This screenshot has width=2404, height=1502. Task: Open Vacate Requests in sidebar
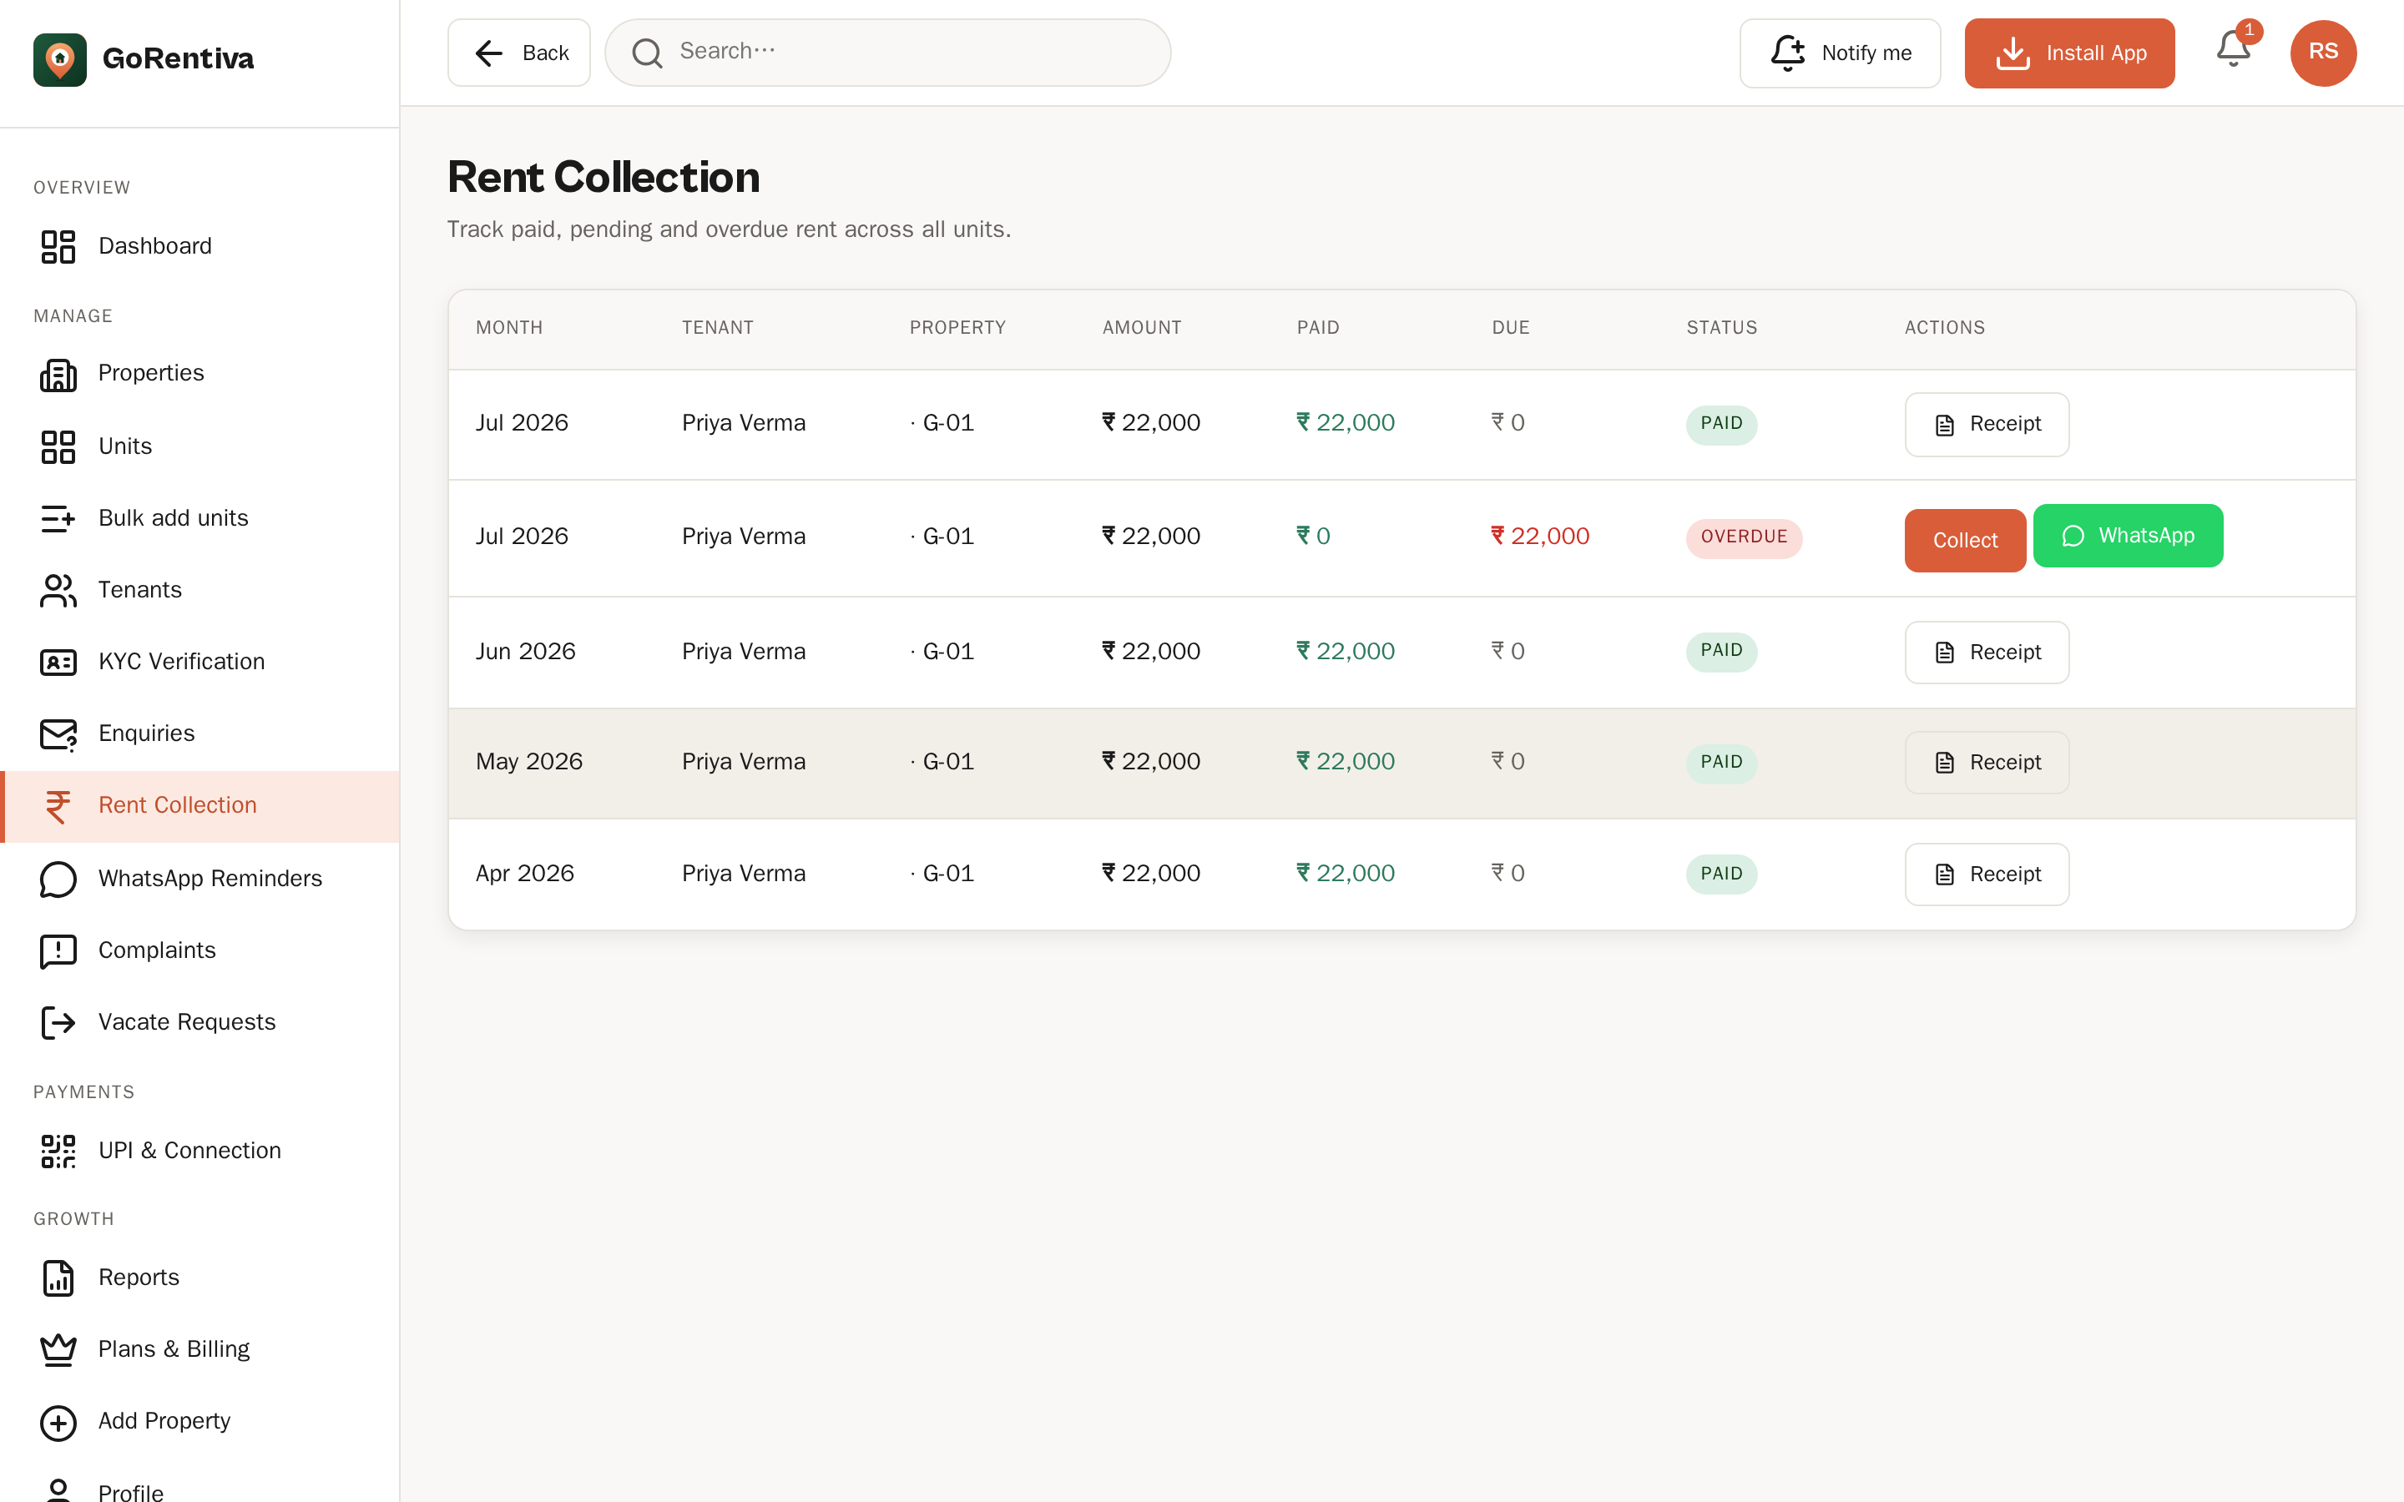[199, 1022]
